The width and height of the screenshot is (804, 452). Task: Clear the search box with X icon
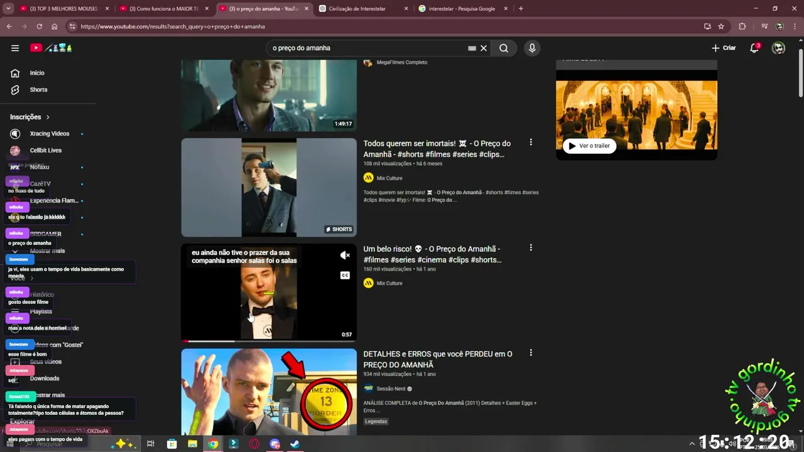pos(484,48)
